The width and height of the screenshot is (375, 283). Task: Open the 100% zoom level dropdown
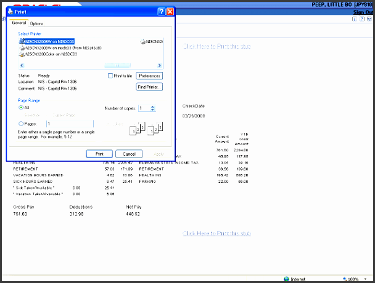(x=365, y=279)
